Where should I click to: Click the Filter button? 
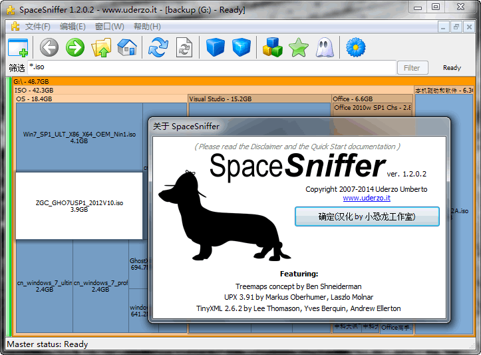(x=412, y=68)
